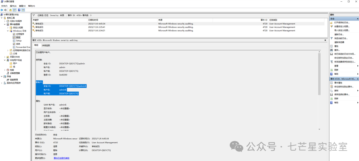Expand the 共享文件夹 node arrow
359x161 pixels.
pos(5,57)
